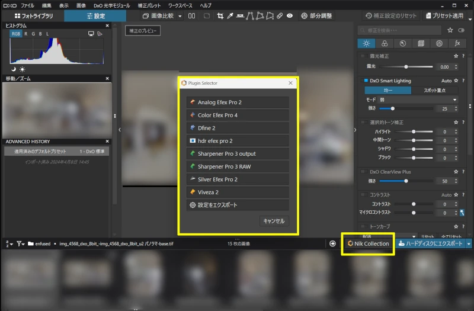Open the export to disk dropdown arrow
The height and width of the screenshot is (311, 474).
coord(469,243)
